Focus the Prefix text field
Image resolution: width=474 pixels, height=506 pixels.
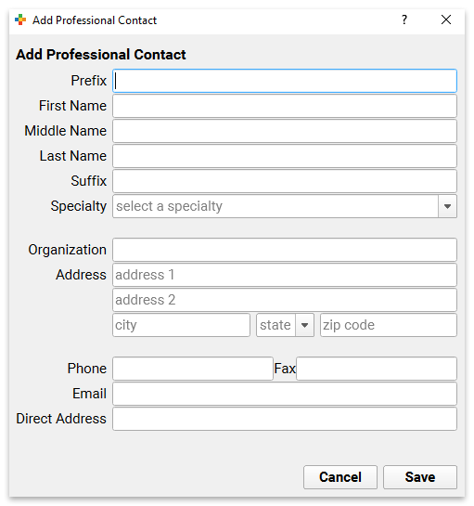tap(285, 81)
